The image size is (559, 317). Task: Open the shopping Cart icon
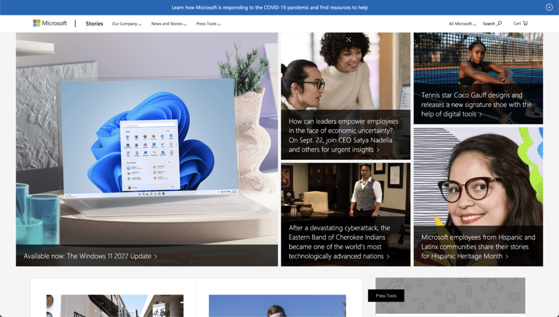pyautogui.click(x=525, y=23)
